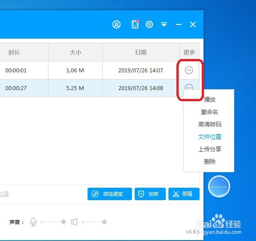Image resolution: width=256 pixels, height=241 pixels.
Task: Open the user account icon
Action: pyautogui.click(x=116, y=24)
